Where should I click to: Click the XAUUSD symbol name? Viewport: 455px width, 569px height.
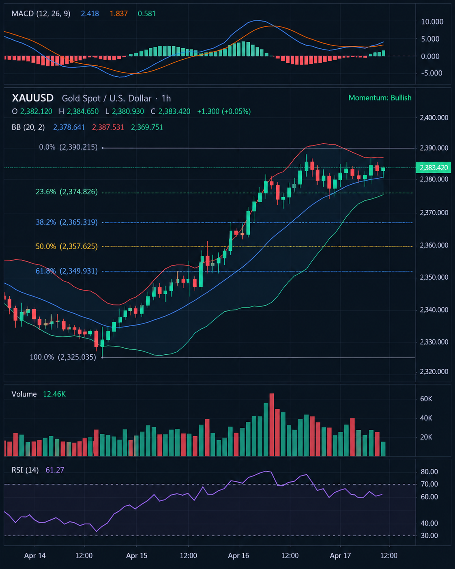[x=32, y=98]
